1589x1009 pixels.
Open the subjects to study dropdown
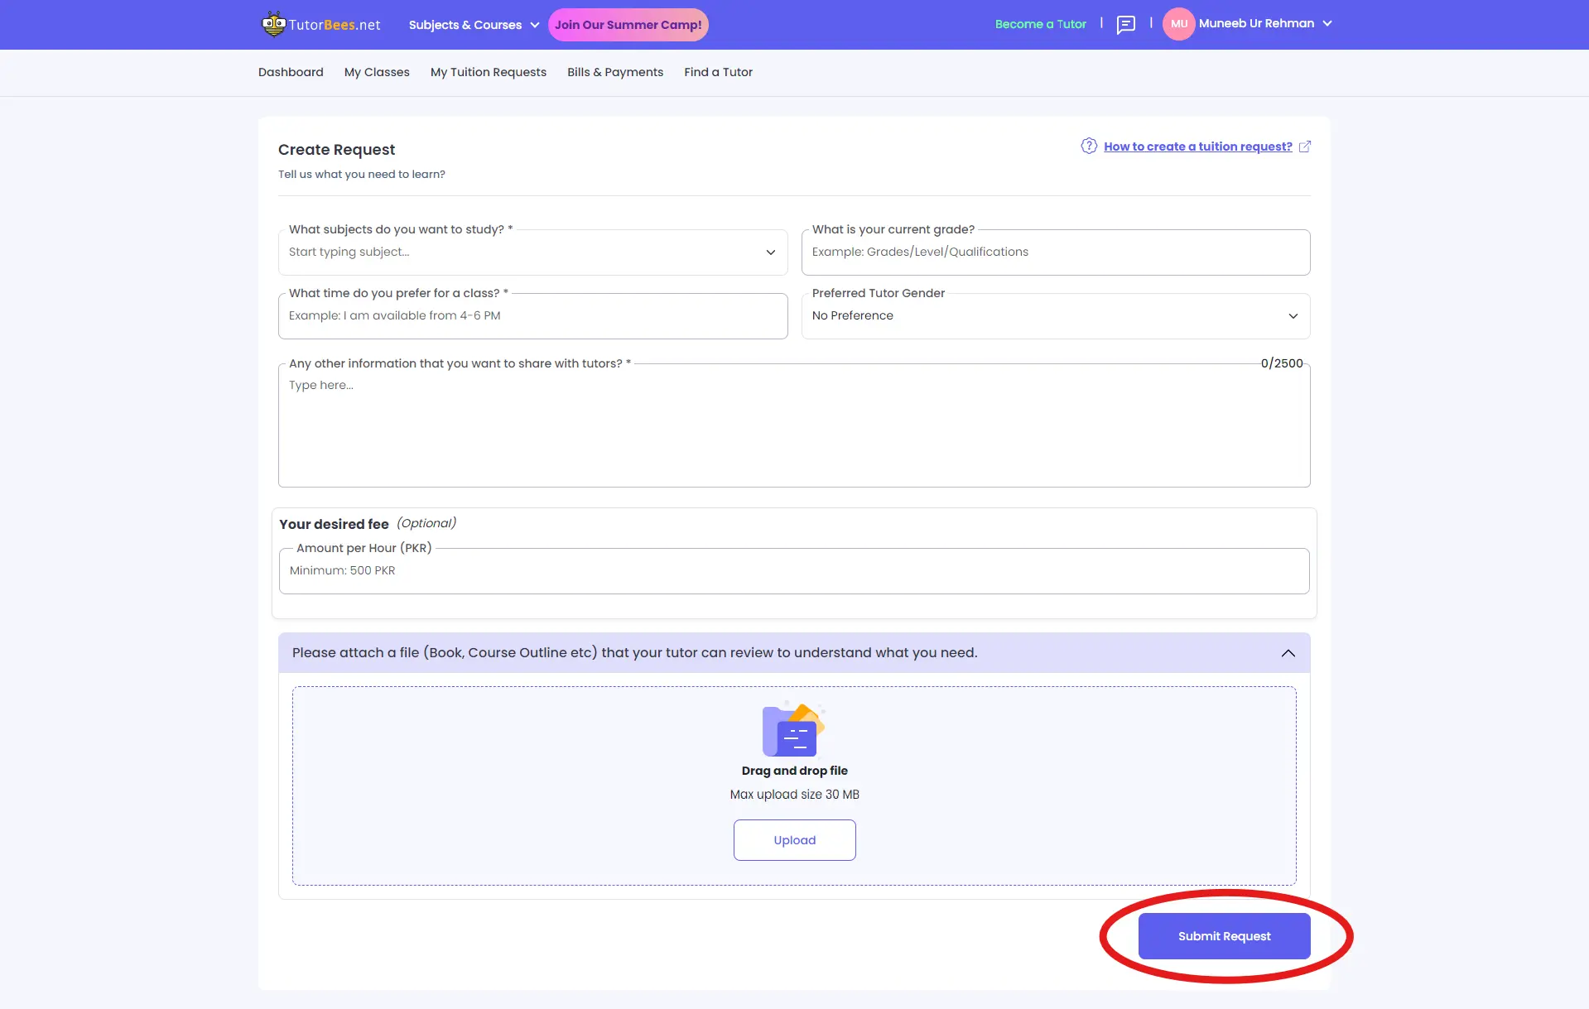click(532, 252)
